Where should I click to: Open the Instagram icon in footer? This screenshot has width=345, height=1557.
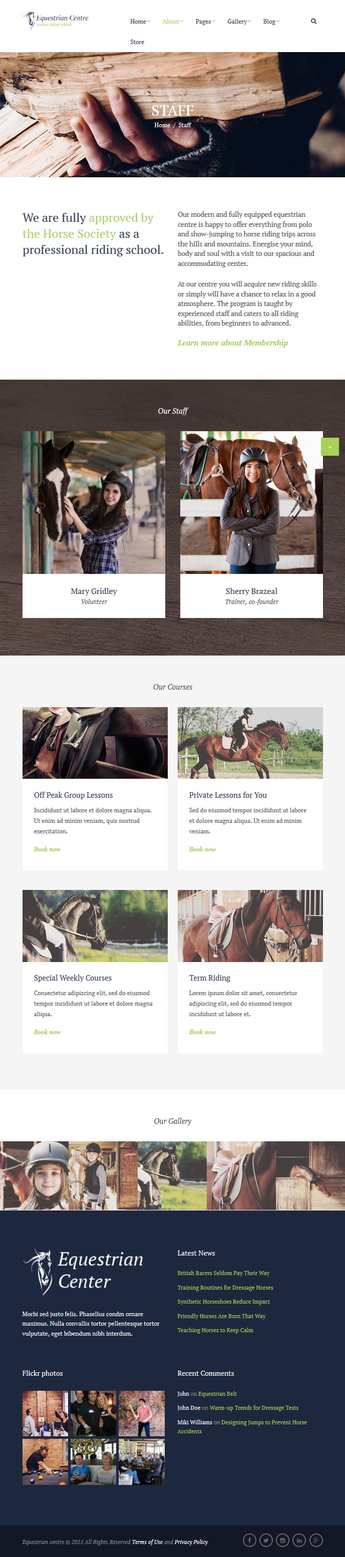pos(282,1539)
